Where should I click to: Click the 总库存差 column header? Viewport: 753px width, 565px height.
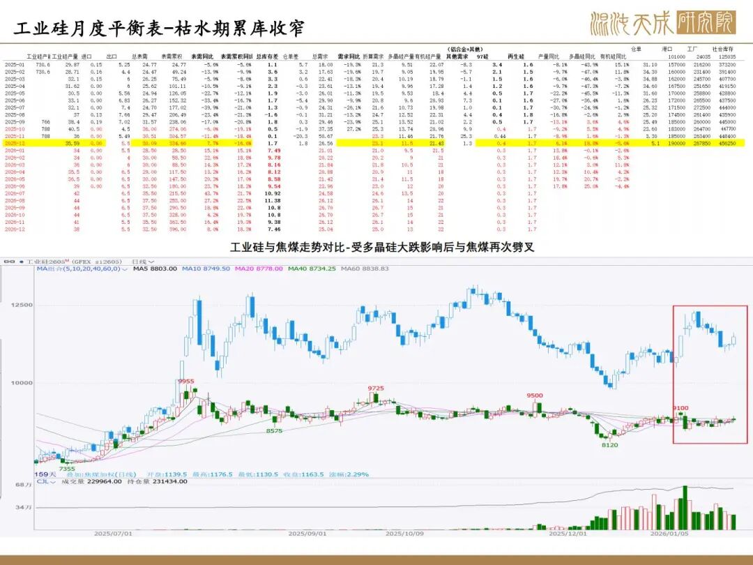point(268,56)
